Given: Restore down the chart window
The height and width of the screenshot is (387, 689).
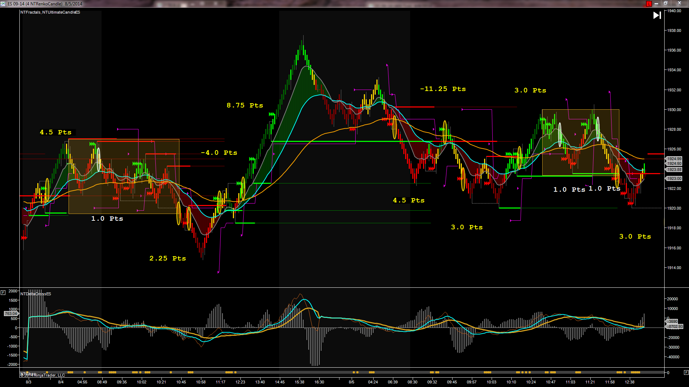Looking at the screenshot, I should pos(665,4).
